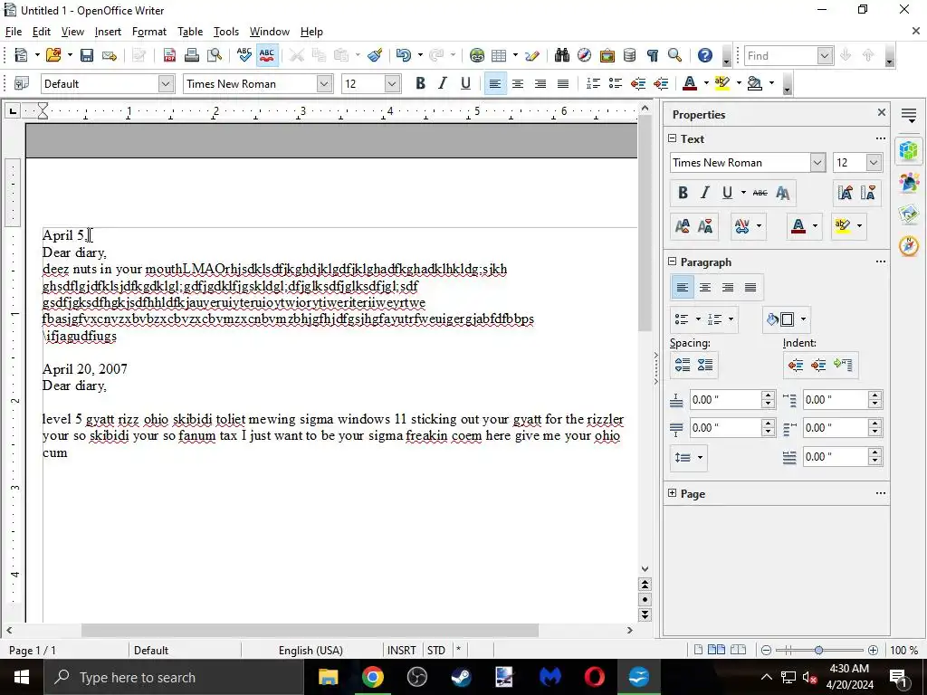927x695 pixels.
Task: Collapse the Text section in Properties
Action: point(673,138)
